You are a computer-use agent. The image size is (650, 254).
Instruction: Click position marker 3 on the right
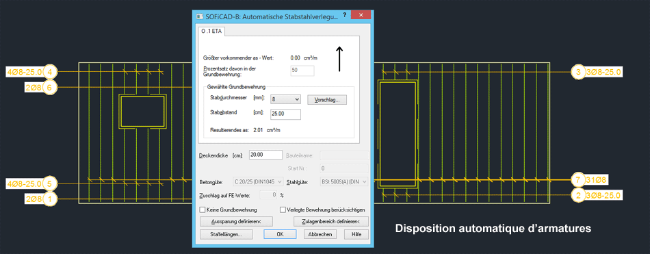[578, 72]
